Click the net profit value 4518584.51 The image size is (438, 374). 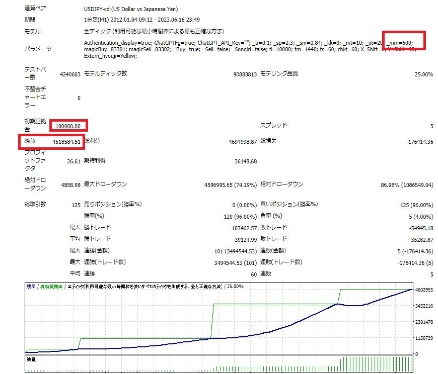click(66, 142)
